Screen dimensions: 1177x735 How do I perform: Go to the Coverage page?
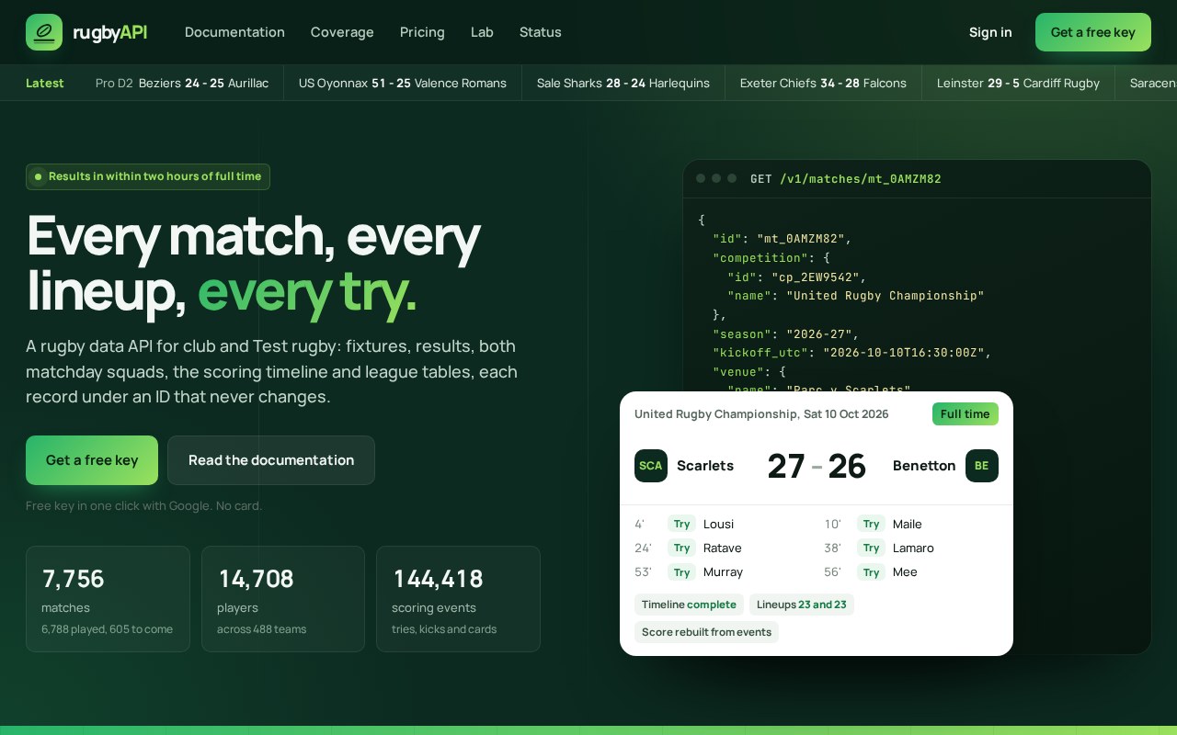point(342,32)
